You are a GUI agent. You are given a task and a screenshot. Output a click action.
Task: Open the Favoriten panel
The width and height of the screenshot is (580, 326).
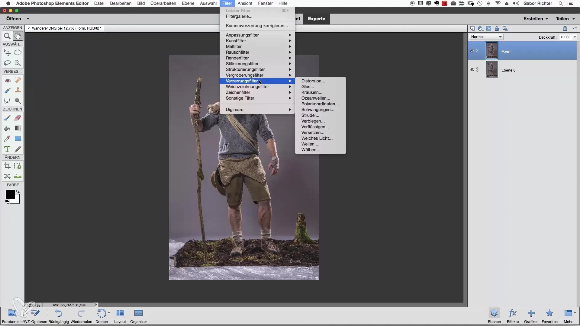(549, 316)
